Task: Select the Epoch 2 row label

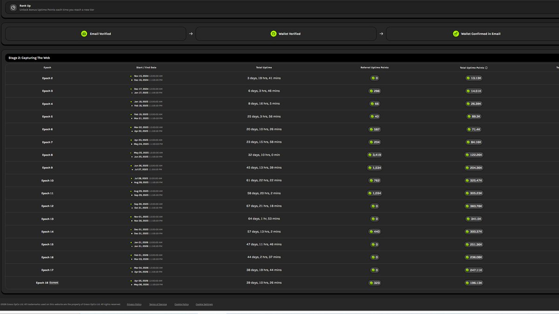Action: [48, 78]
